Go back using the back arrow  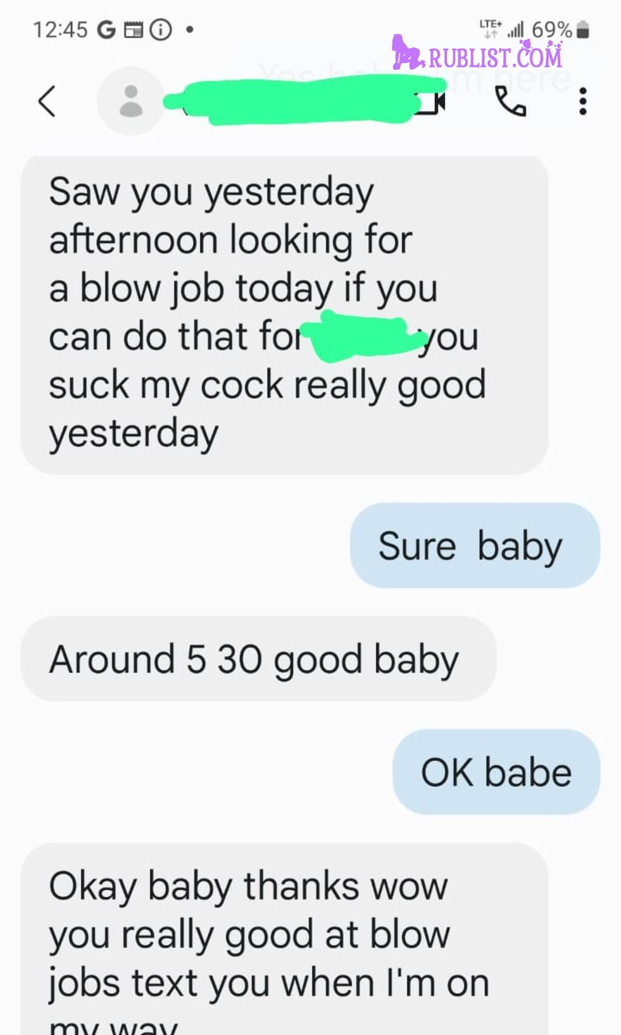click(47, 101)
